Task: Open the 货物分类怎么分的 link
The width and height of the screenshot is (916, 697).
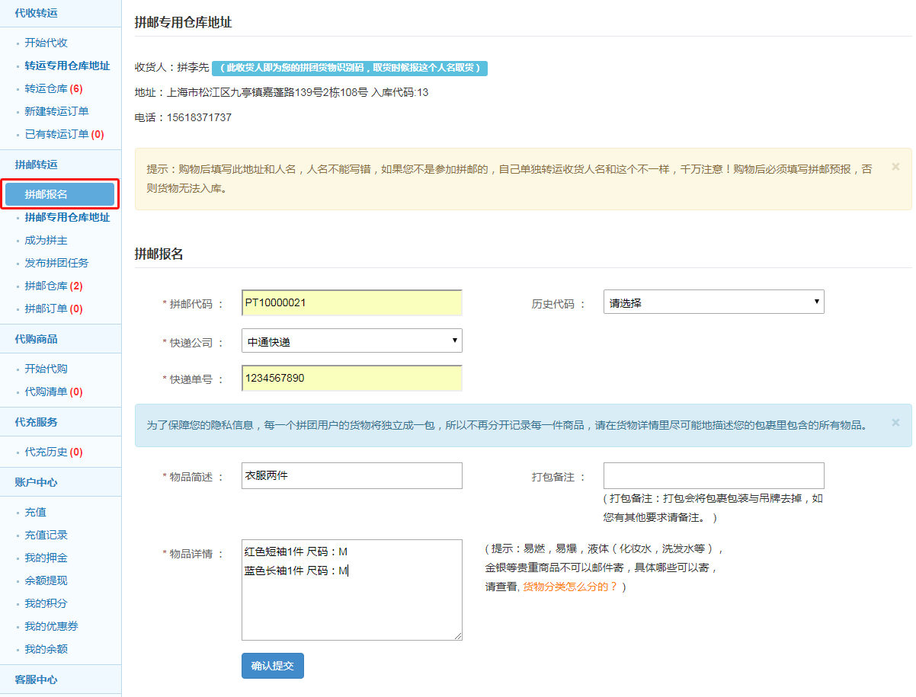Action: [x=569, y=587]
